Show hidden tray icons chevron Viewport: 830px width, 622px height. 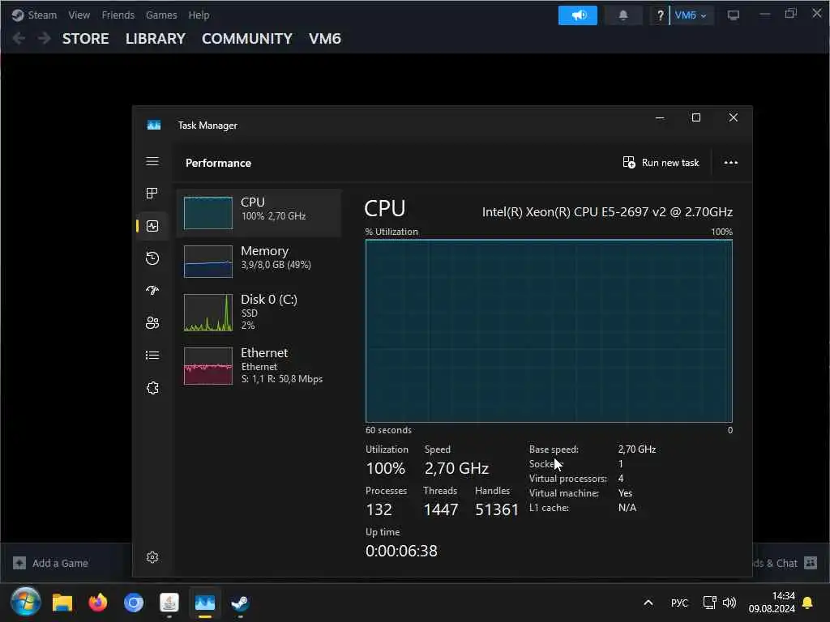click(x=648, y=603)
